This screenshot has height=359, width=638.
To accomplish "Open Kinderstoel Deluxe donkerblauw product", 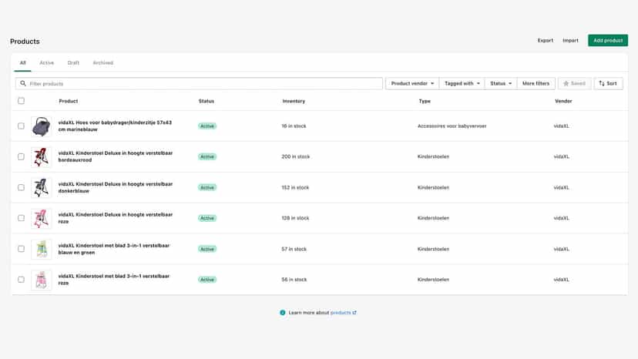I will click(116, 187).
